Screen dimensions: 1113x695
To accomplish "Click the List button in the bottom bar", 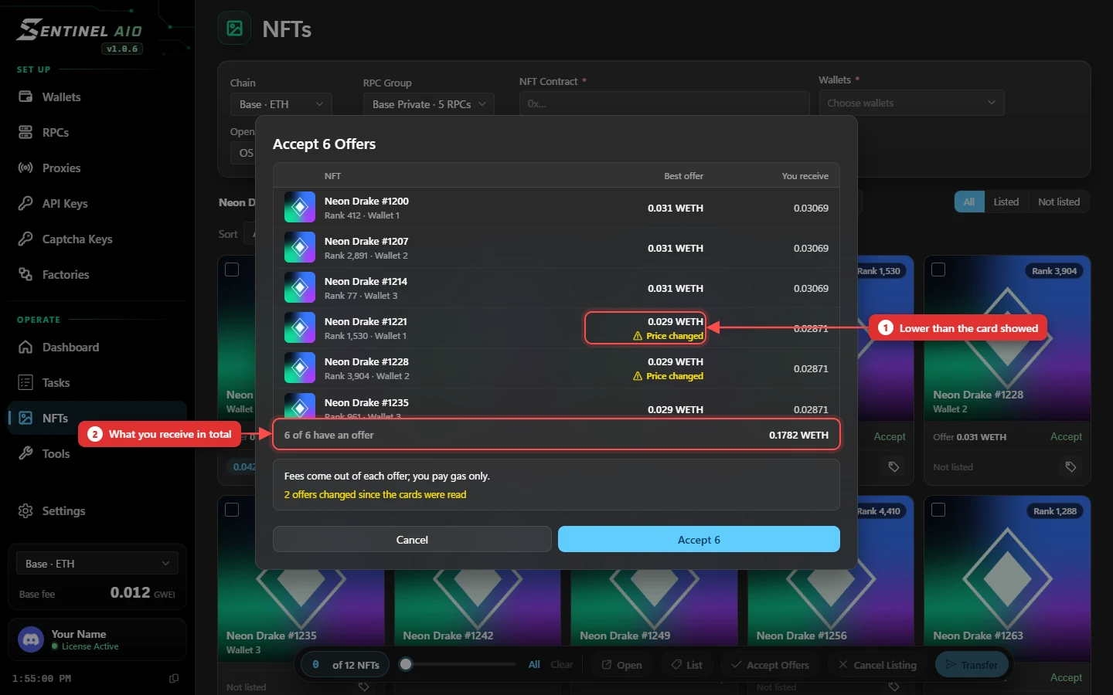I will click(687, 665).
